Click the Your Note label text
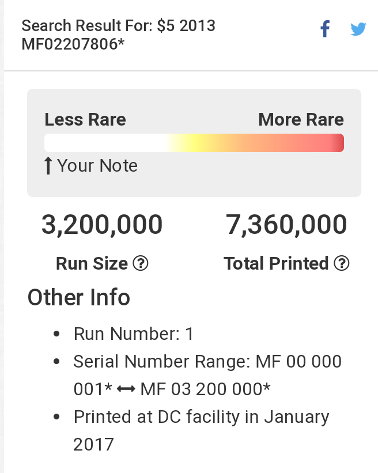 97,165
